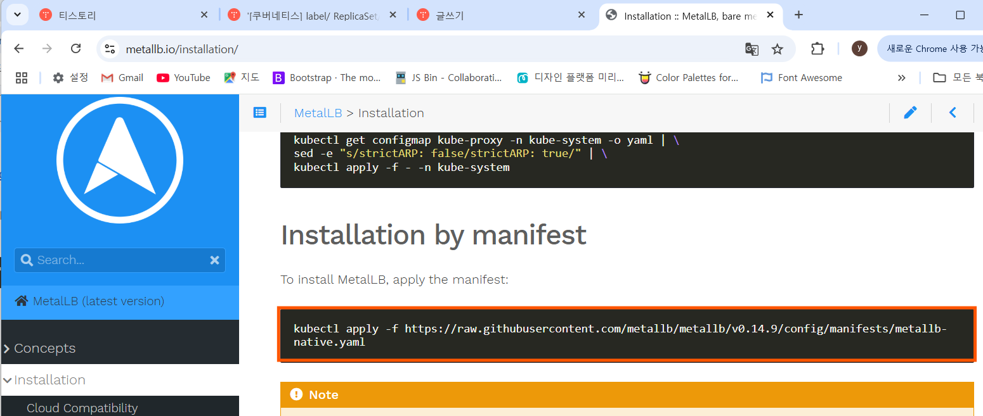Maximize the browser window
983x416 pixels.
click(960, 15)
